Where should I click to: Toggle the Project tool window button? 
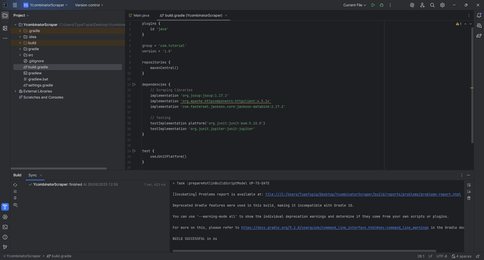click(x=5, y=15)
